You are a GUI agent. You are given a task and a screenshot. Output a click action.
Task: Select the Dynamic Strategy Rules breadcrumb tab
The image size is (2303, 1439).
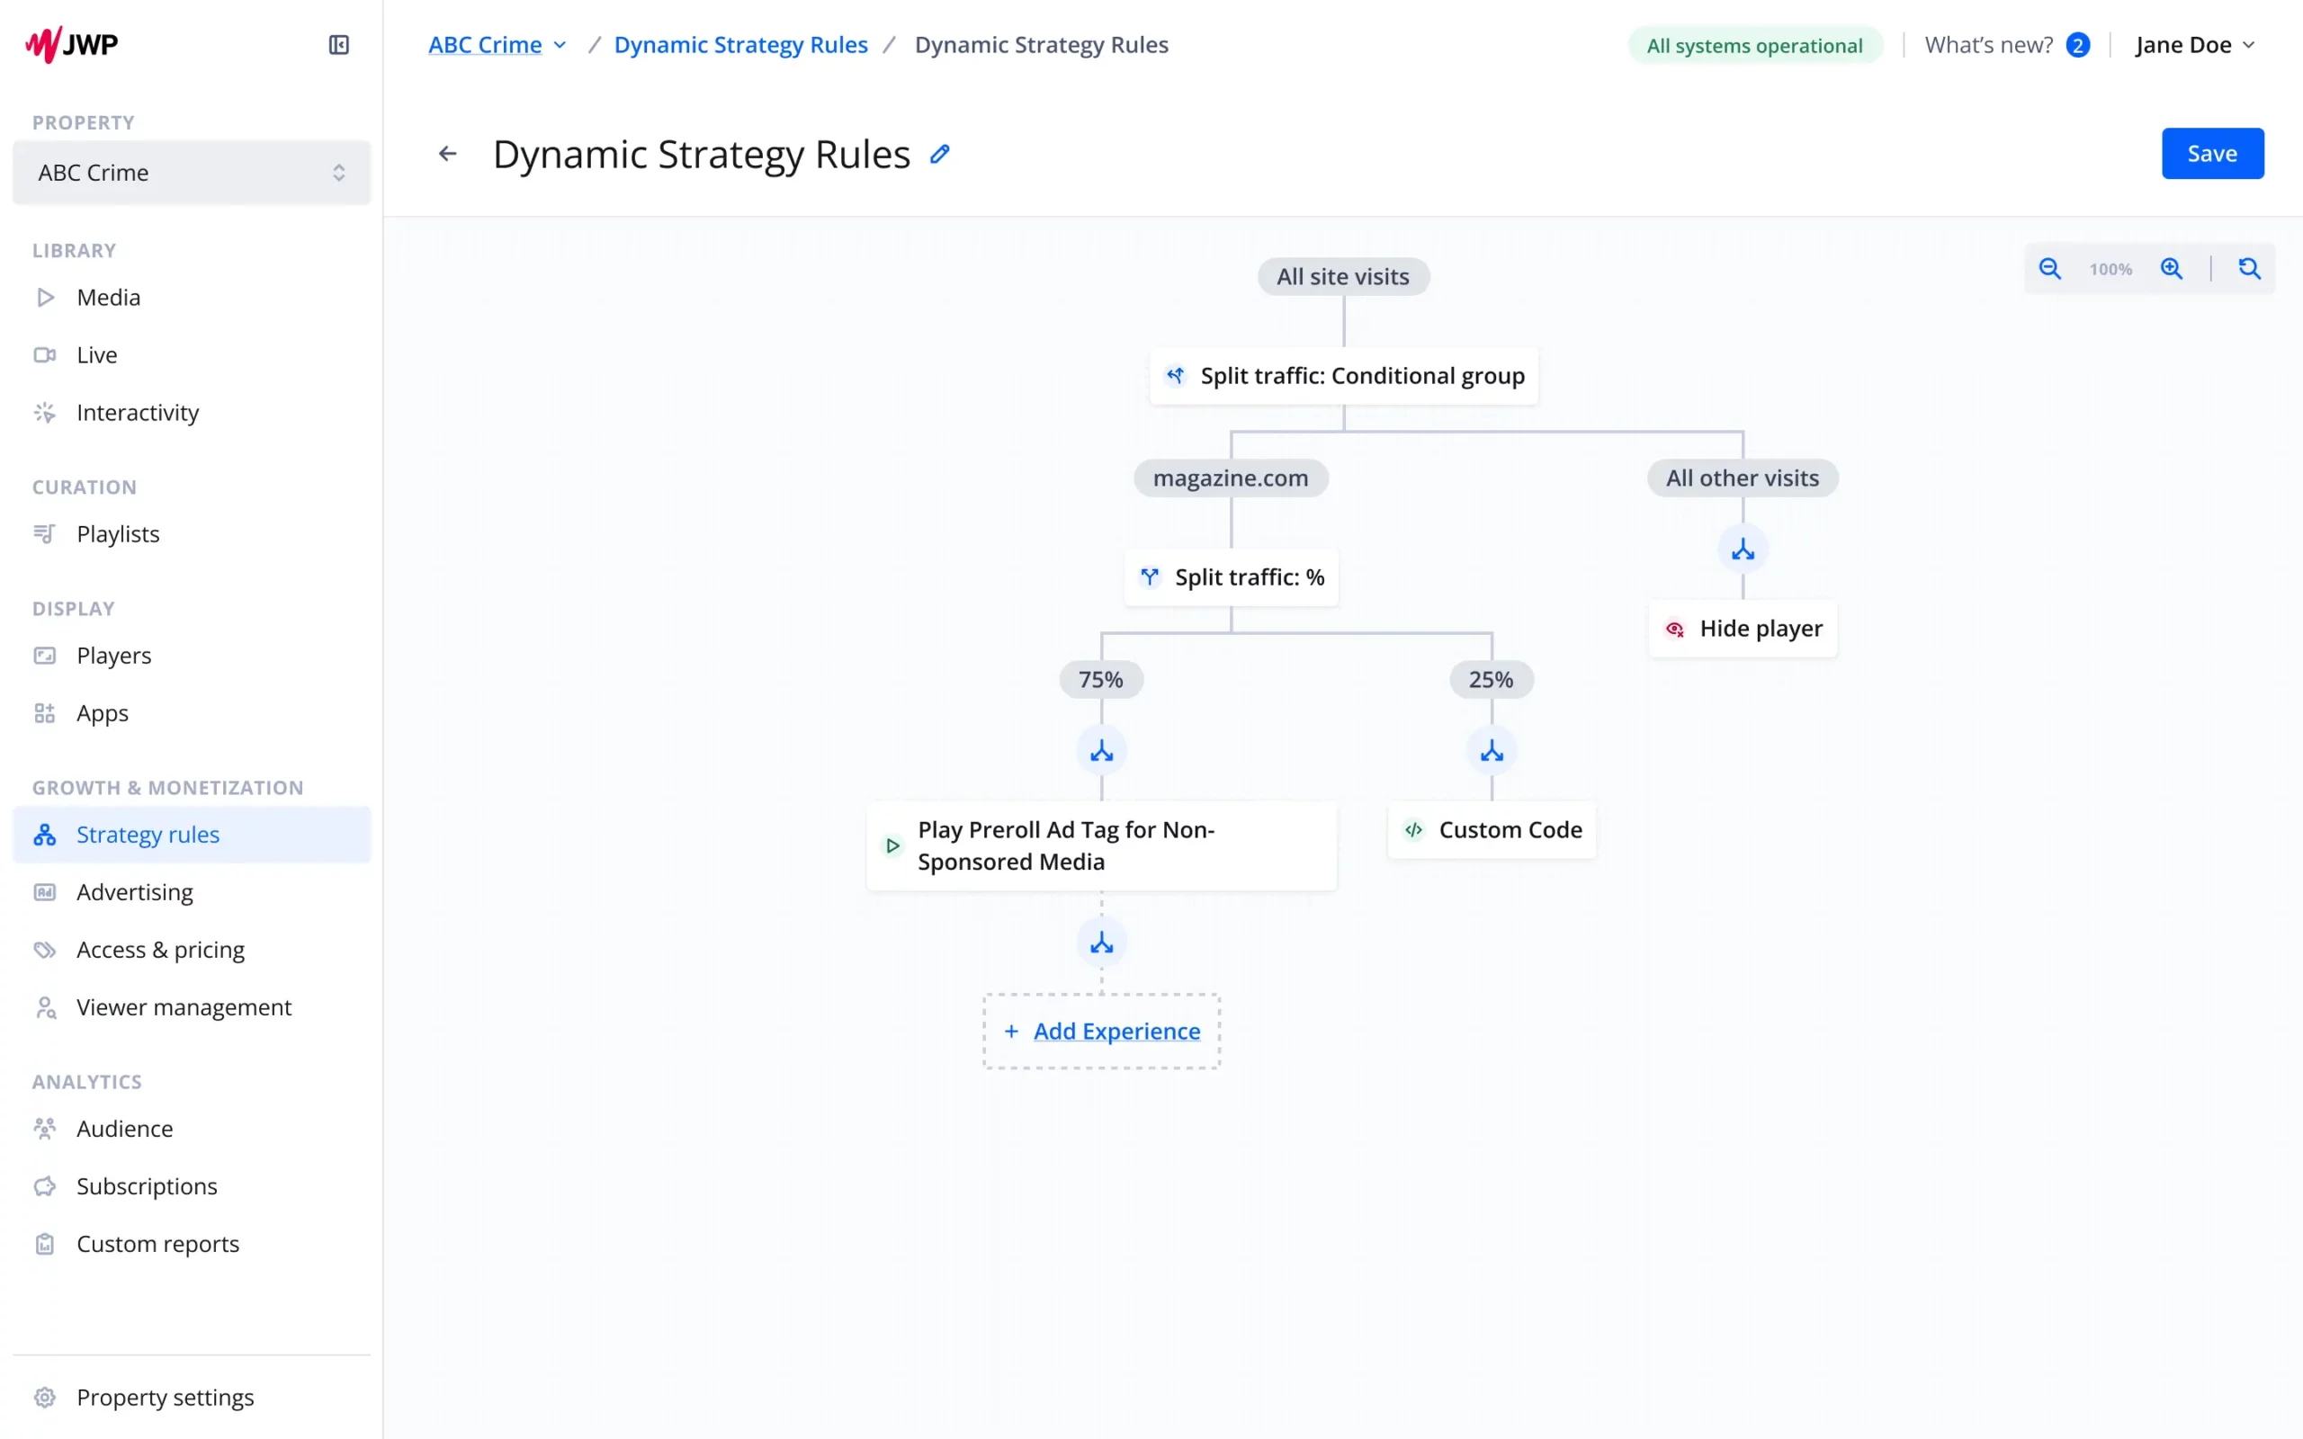pyautogui.click(x=741, y=45)
